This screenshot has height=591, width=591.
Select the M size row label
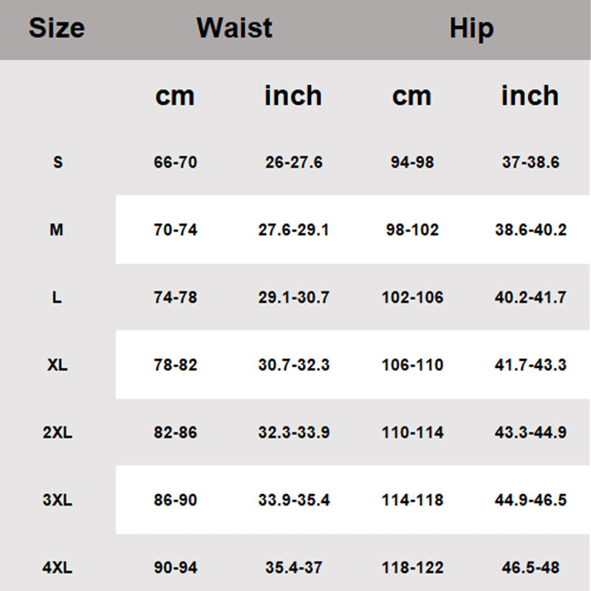point(57,230)
